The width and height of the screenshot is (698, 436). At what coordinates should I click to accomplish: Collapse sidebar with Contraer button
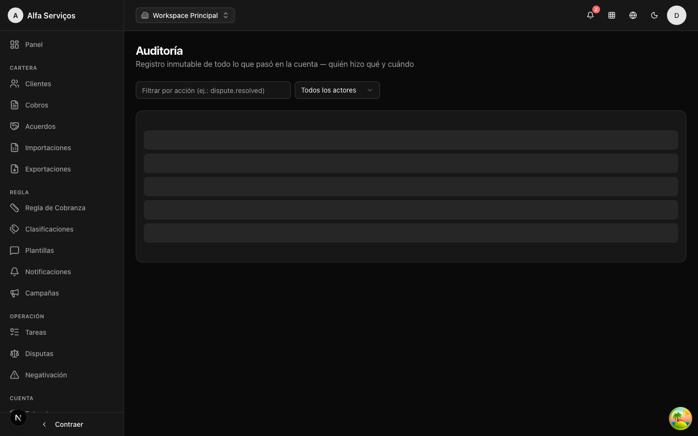tap(62, 424)
